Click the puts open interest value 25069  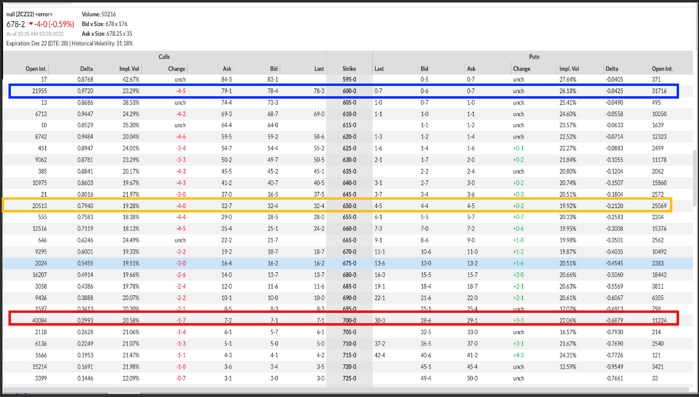[x=659, y=206]
